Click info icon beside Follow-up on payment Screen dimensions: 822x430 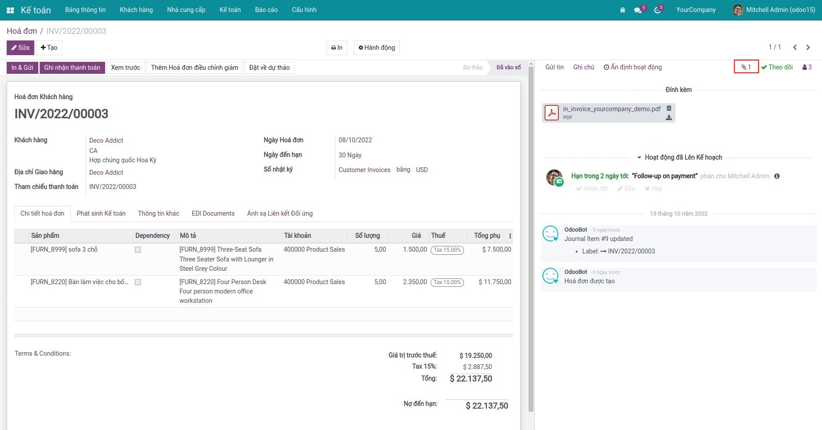click(777, 176)
